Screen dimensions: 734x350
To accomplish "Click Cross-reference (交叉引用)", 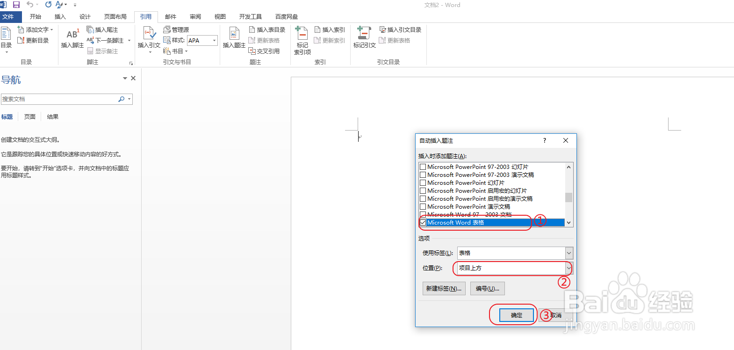I will coord(264,51).
